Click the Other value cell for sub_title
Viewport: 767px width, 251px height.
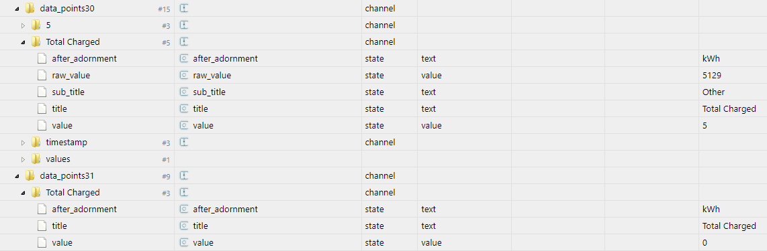point(713,92)
